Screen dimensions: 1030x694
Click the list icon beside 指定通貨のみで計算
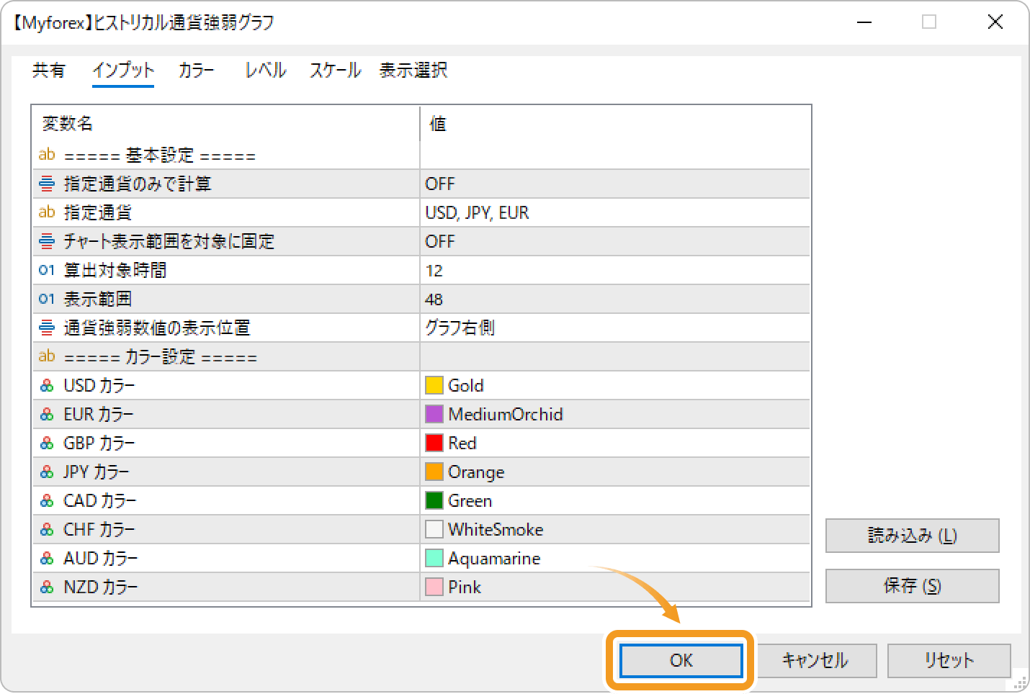pyautogui.click(x=46, y=184)
